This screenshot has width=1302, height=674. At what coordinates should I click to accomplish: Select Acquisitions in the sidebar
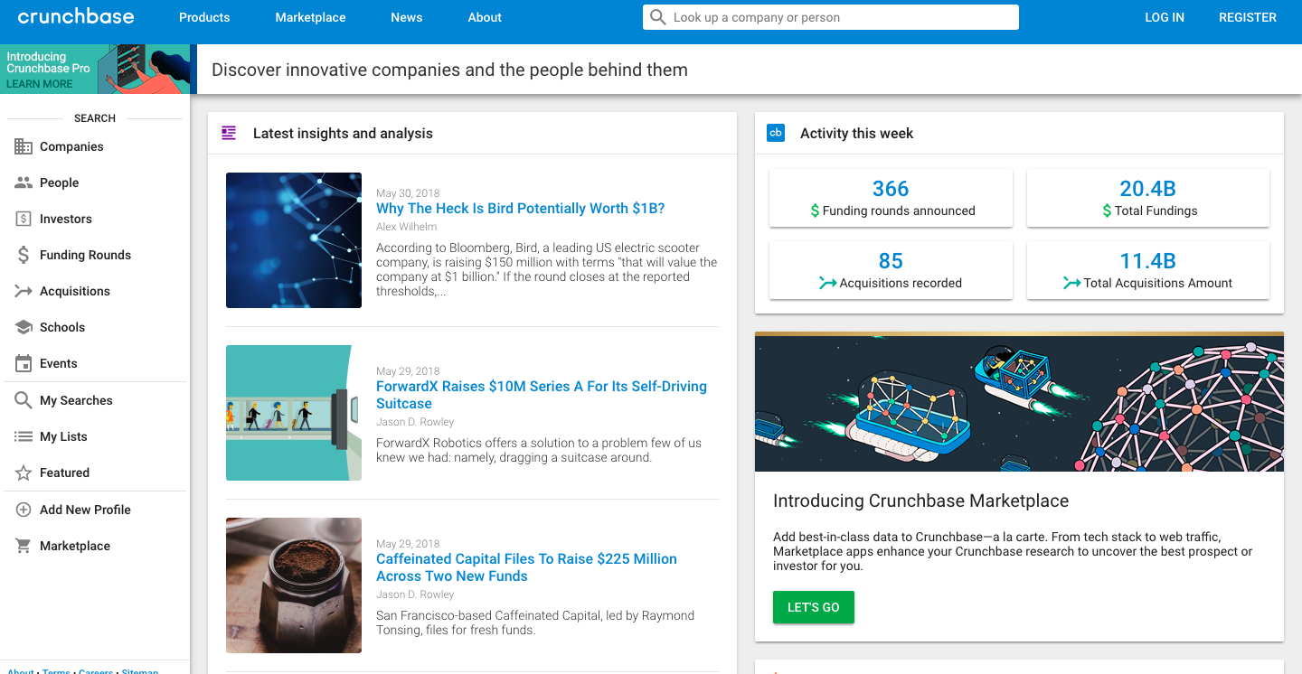pos(95,291)
